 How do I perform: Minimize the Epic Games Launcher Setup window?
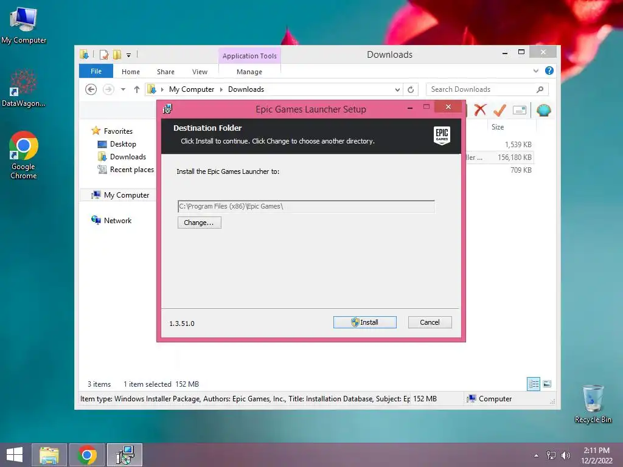[410, 108]
